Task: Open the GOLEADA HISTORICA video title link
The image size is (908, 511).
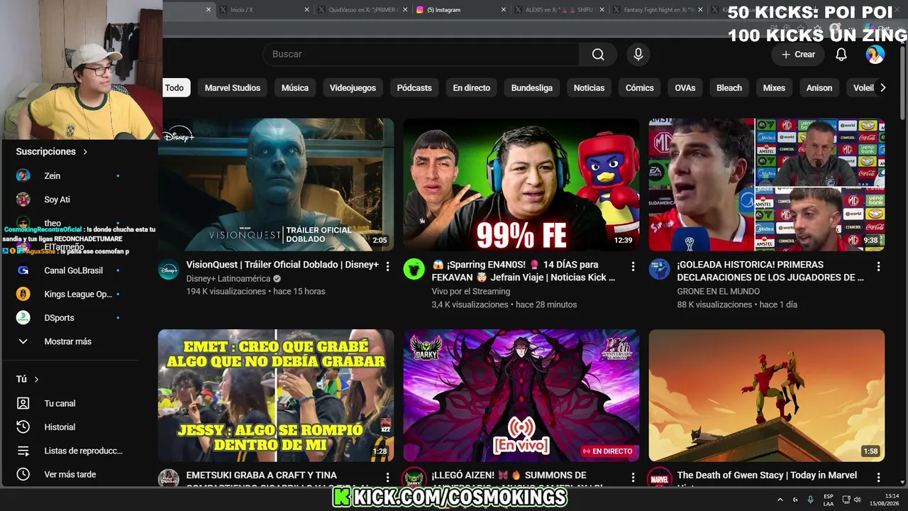Action: pos(770,271)
